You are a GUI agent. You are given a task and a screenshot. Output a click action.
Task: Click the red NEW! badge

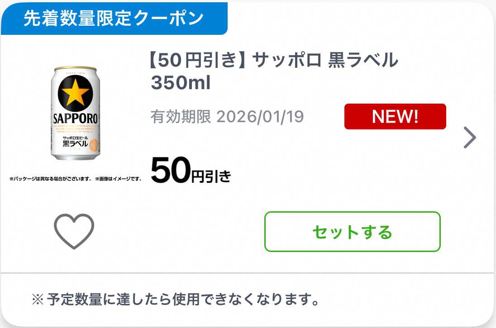[x=395, y=116]
